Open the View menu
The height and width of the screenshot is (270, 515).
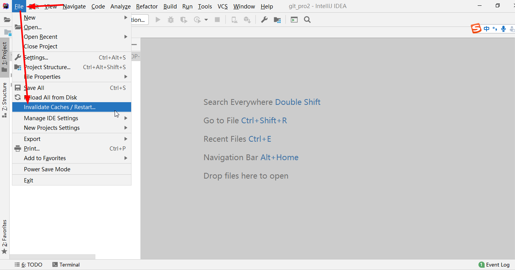[51, 6]
